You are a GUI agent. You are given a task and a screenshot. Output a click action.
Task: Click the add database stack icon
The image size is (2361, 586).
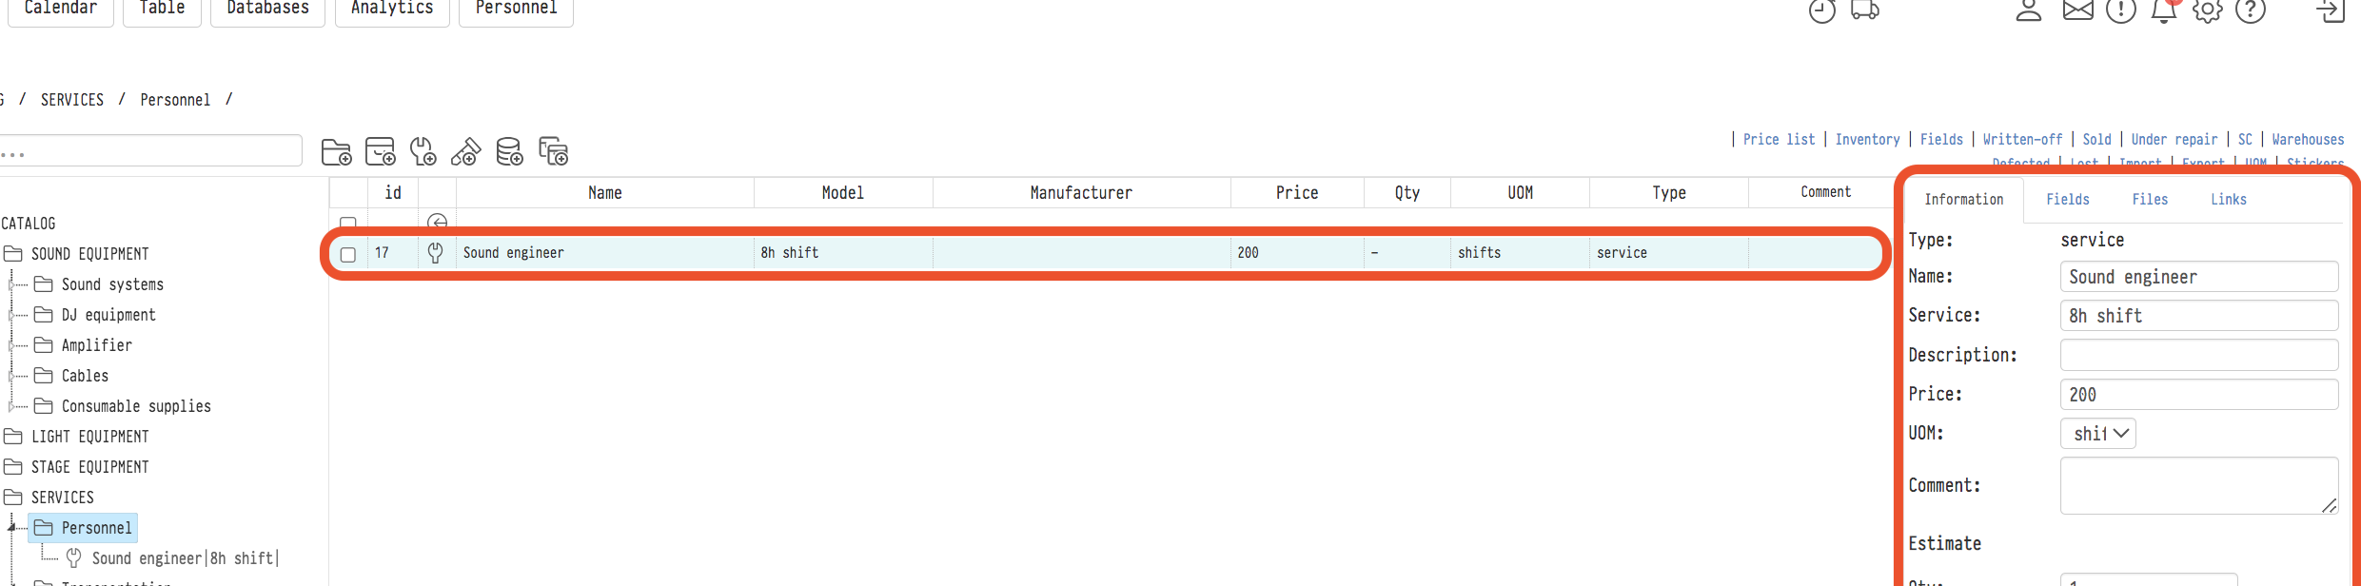[509, 152]
